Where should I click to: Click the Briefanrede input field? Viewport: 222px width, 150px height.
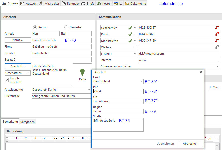tap(62, 96)
